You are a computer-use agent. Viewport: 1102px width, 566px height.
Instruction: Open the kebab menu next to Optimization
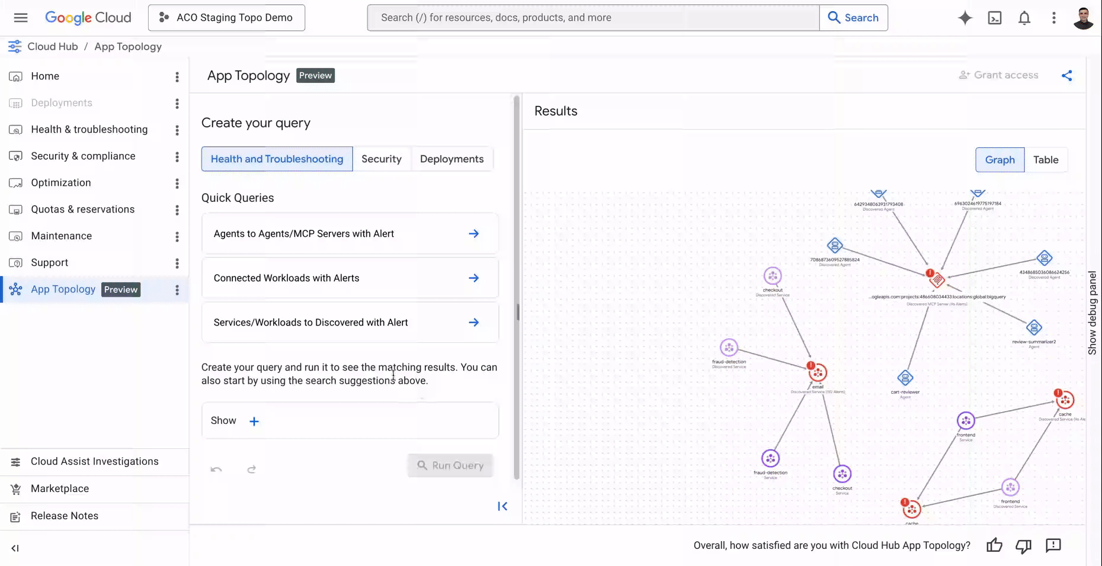(177, 184)
